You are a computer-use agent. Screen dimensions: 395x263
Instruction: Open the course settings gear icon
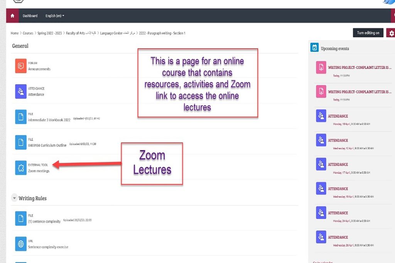(x=391, y=33)
